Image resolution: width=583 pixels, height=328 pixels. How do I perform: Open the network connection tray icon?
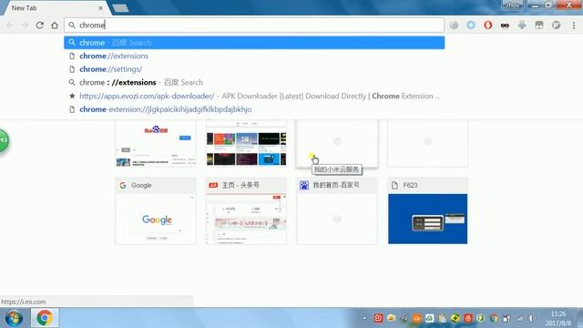point(519,318)
